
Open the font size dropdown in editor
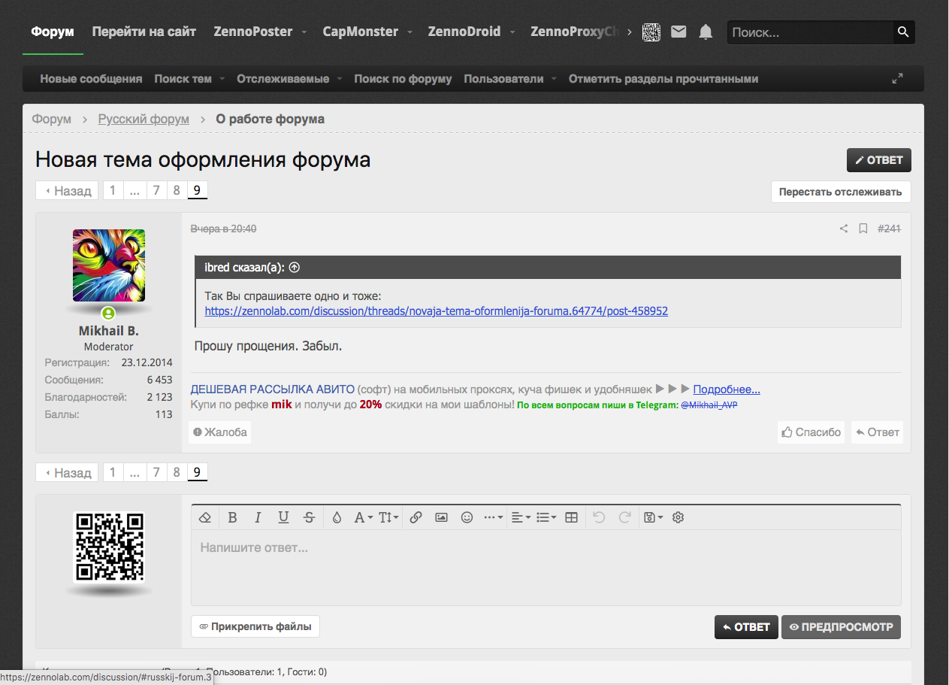point(388,517)
